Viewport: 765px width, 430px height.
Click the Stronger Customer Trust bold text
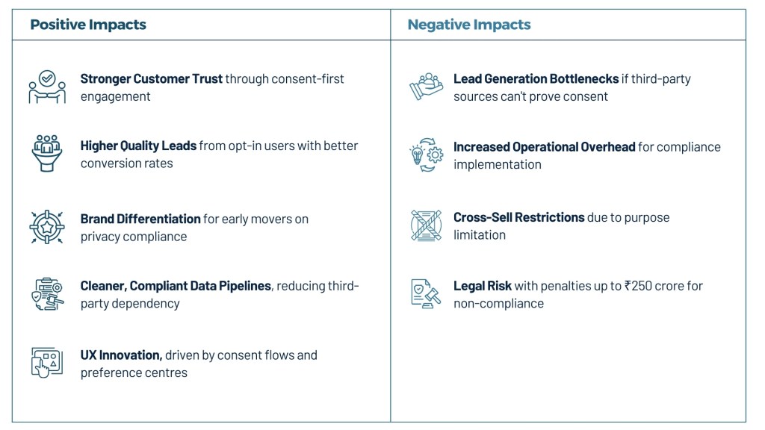click(x=152, y=78)
